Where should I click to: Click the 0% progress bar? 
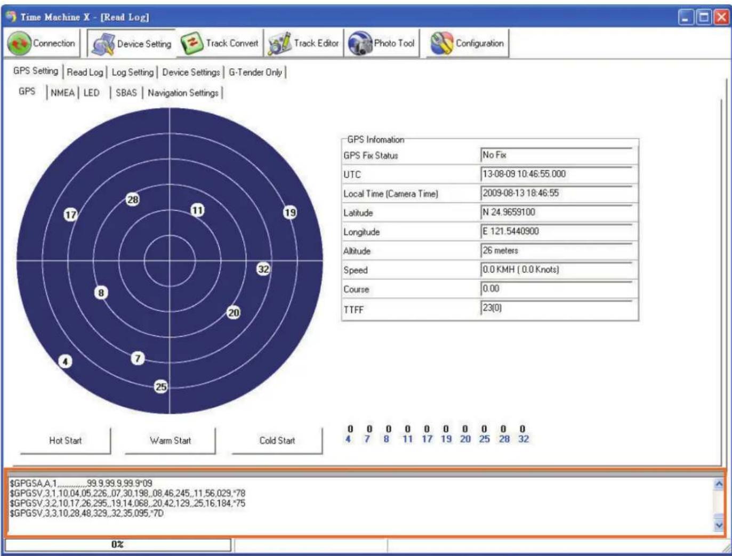[118, 544]
